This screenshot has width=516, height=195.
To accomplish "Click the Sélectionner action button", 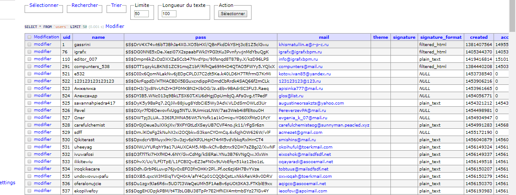I will coord(233,14).
